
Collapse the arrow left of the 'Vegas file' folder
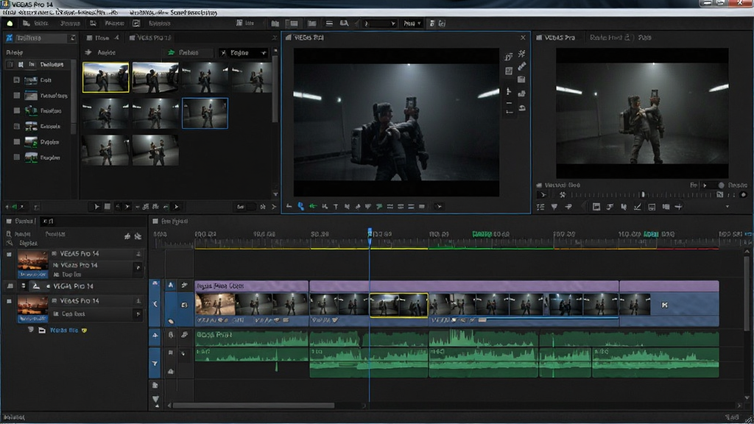31,330
